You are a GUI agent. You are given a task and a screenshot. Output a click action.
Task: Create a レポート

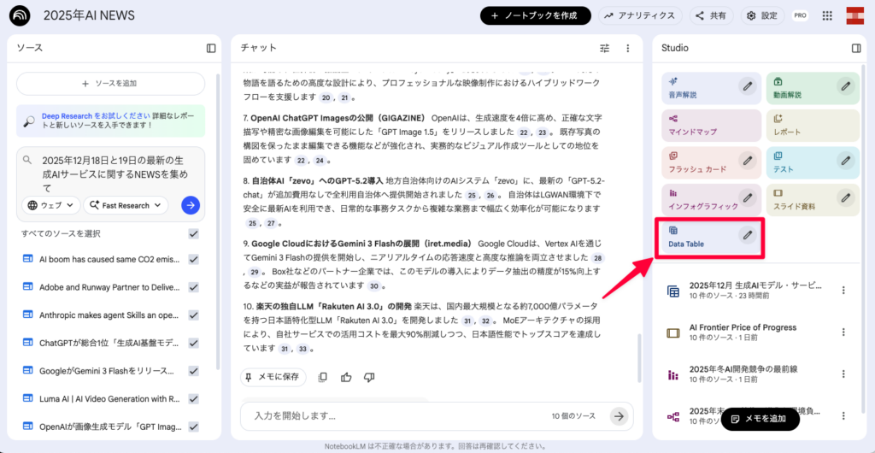tap(813, 125)
